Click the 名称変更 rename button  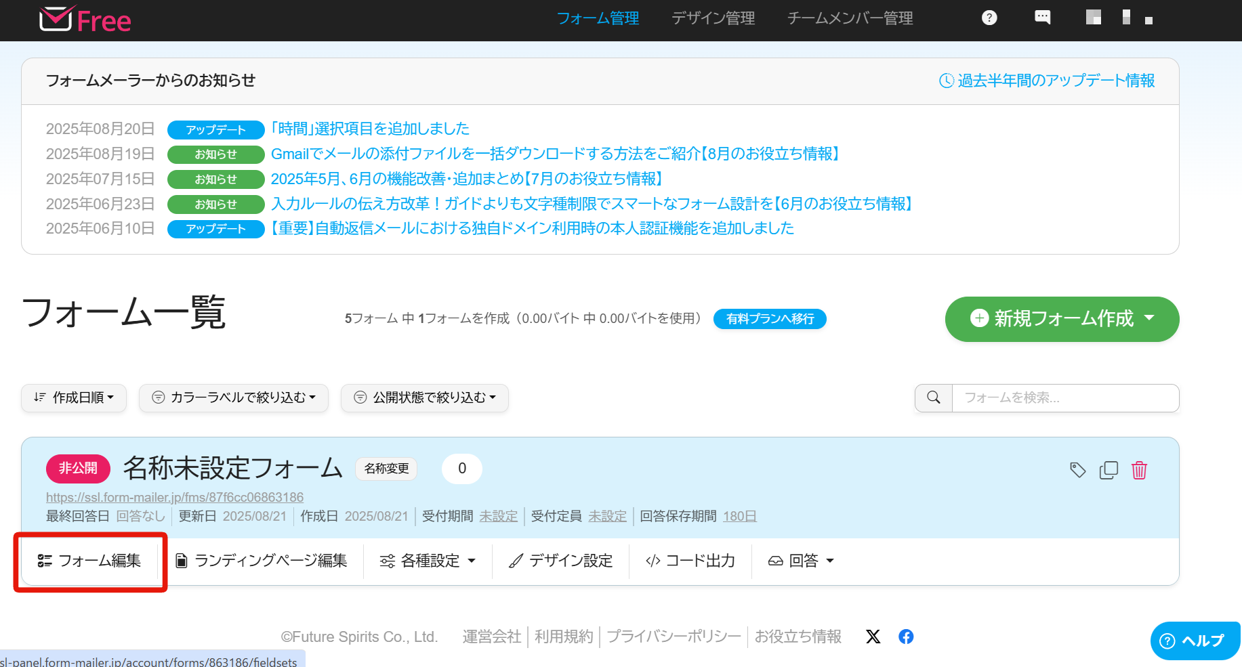pos(386,469)
